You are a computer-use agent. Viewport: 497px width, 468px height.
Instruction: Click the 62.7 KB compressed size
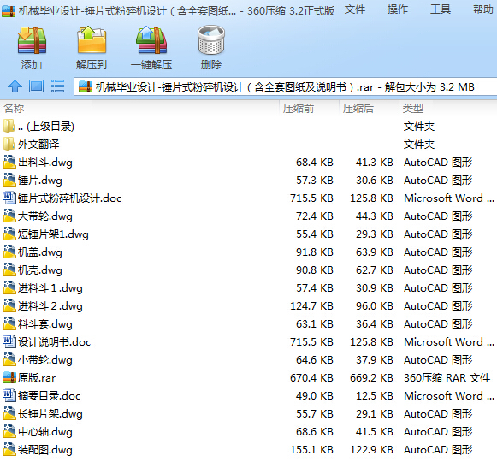375,270
